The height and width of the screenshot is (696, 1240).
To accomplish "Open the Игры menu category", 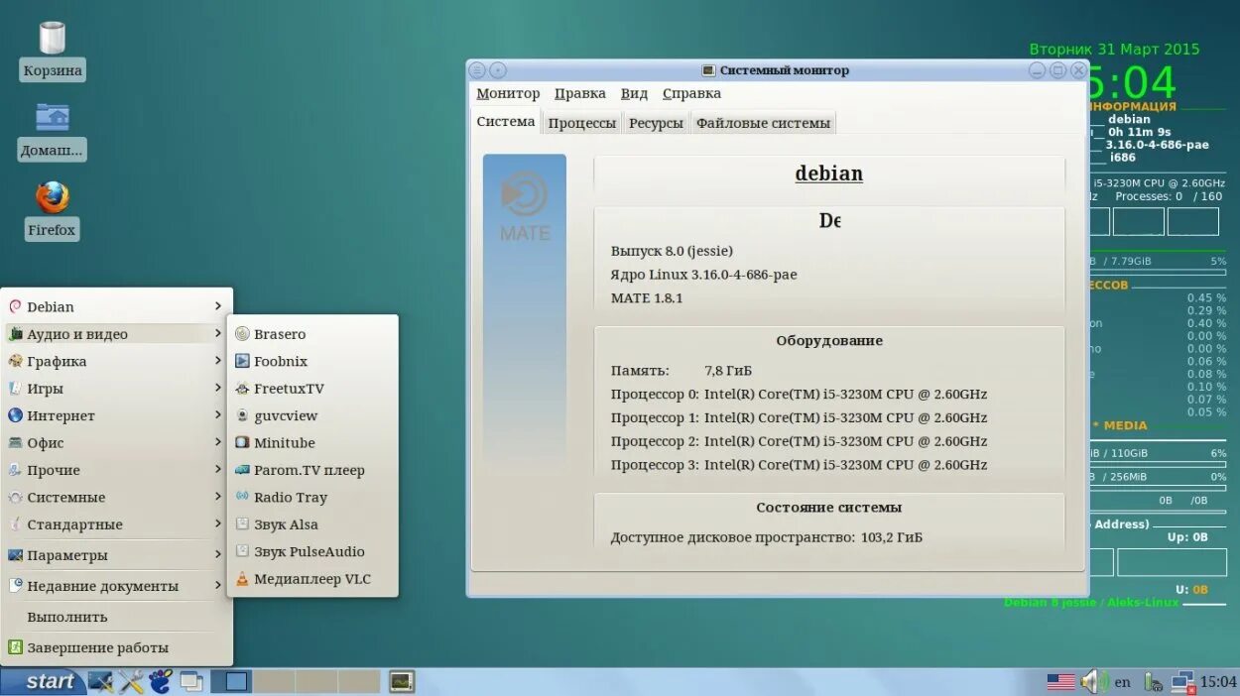I will 116,389.
